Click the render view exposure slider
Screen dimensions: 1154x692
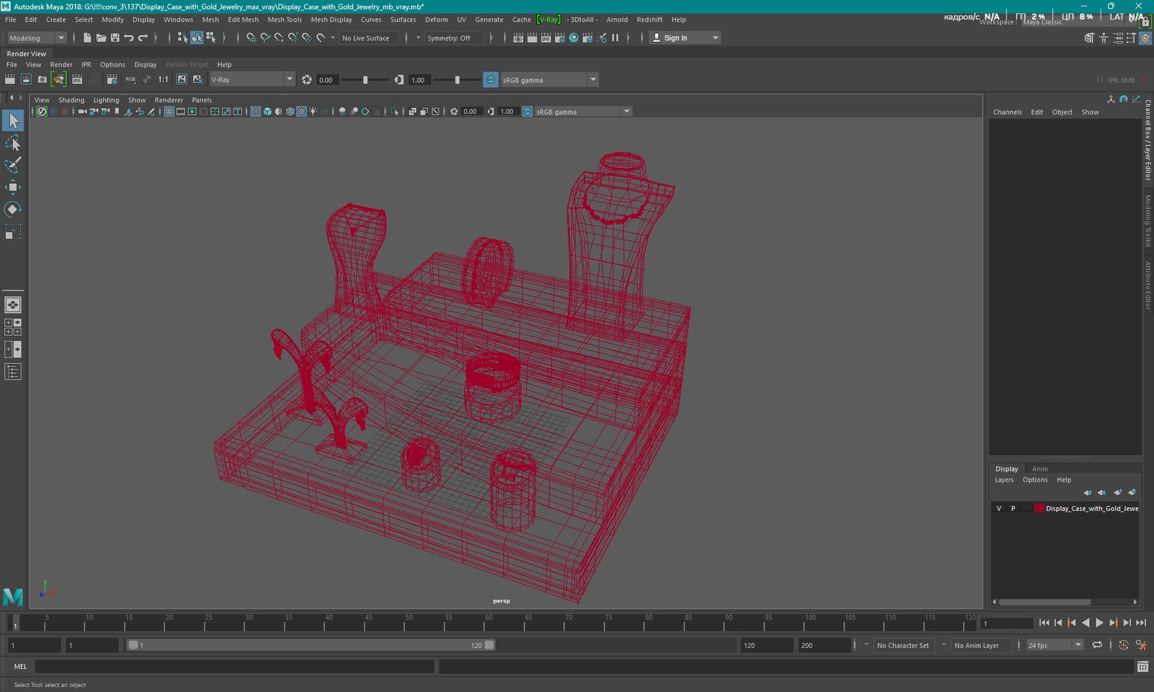point(365,80)
